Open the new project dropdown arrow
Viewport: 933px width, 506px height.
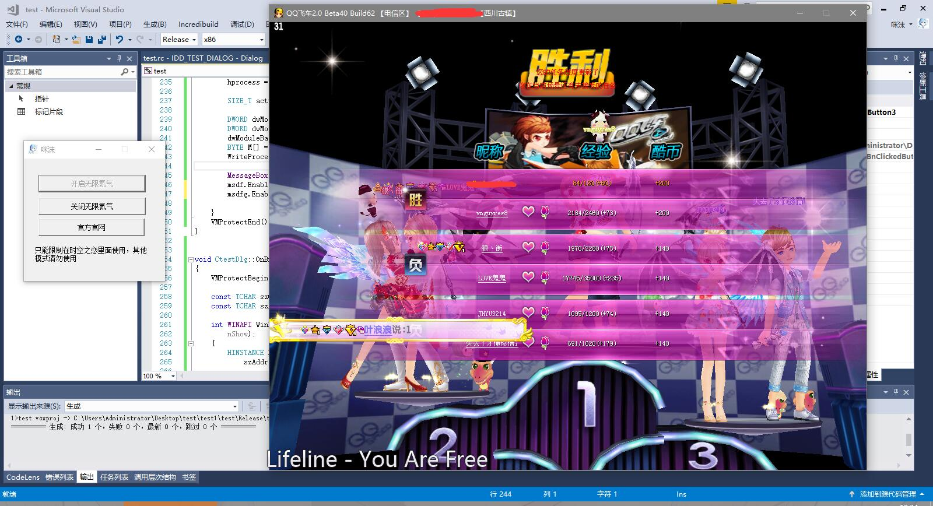(x=66, y=40)
